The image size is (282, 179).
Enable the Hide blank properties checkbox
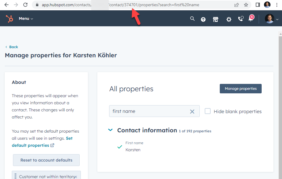click(x=208, y=111)
